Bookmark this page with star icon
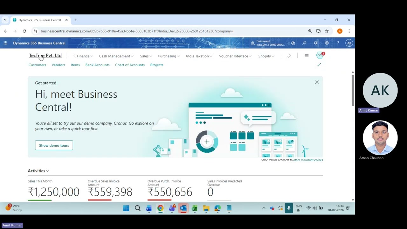 click(327, 31)
